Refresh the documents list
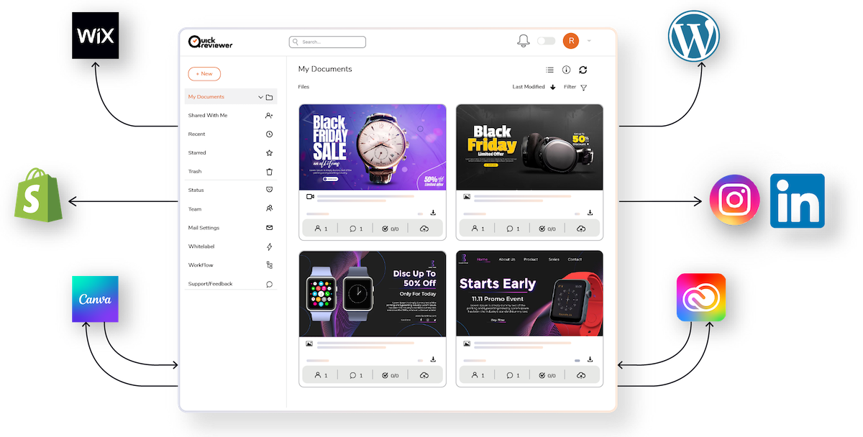 point(583,70)
